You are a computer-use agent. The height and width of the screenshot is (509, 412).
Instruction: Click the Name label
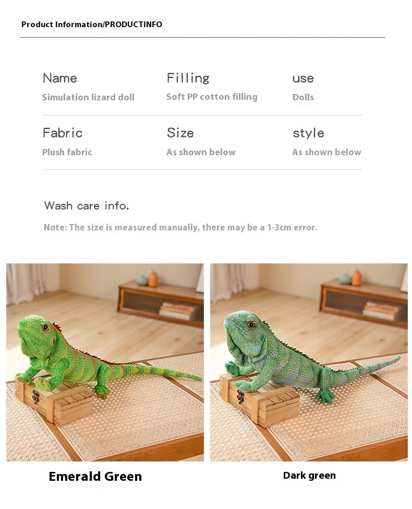[x=60, y=78]
